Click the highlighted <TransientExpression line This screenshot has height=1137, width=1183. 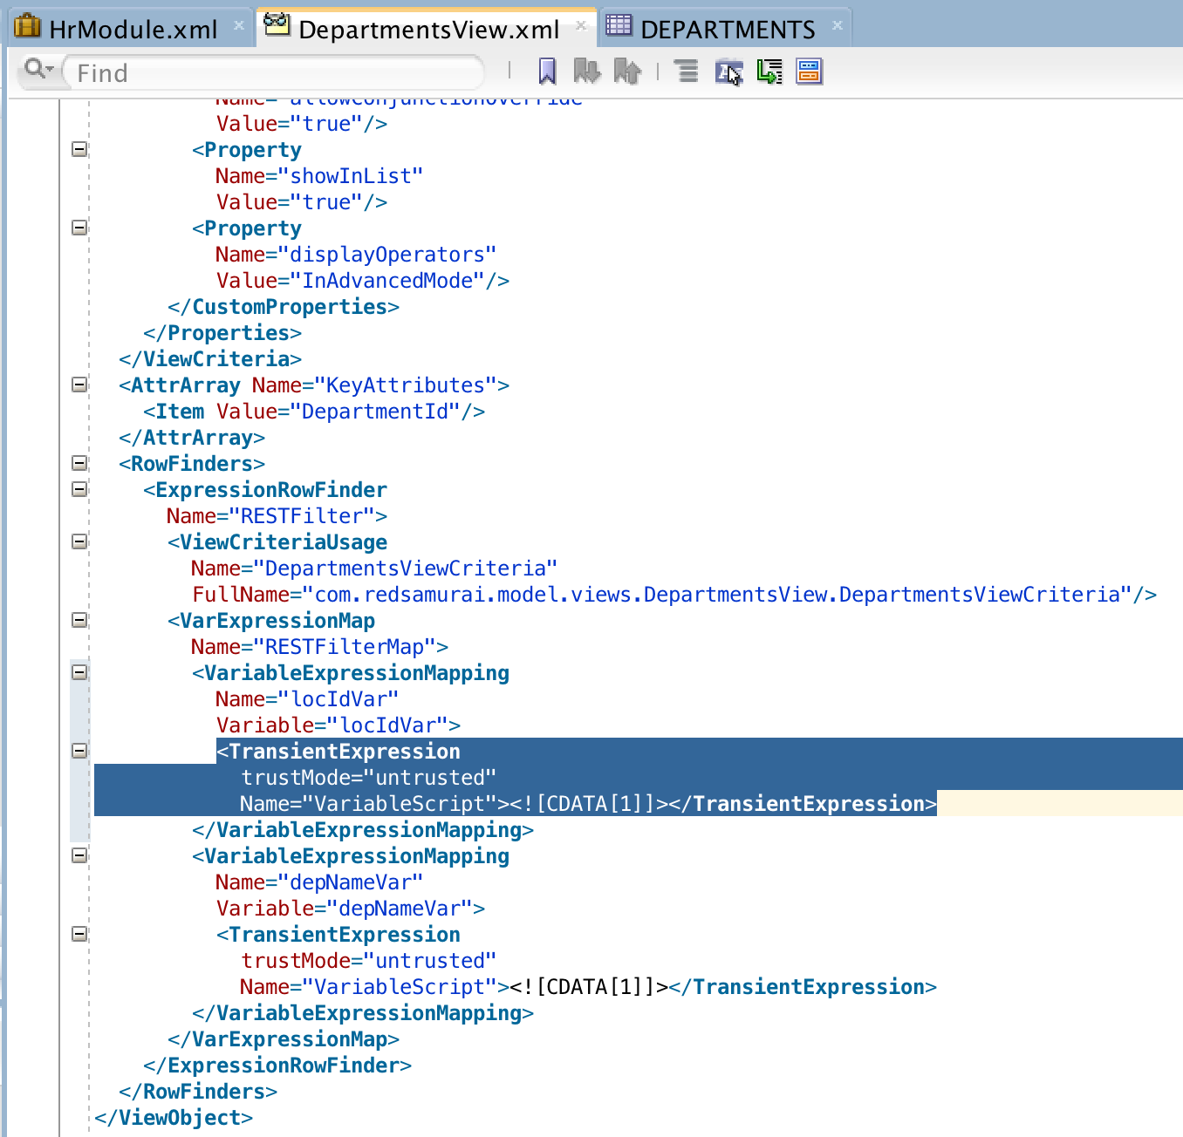point(338,752)
